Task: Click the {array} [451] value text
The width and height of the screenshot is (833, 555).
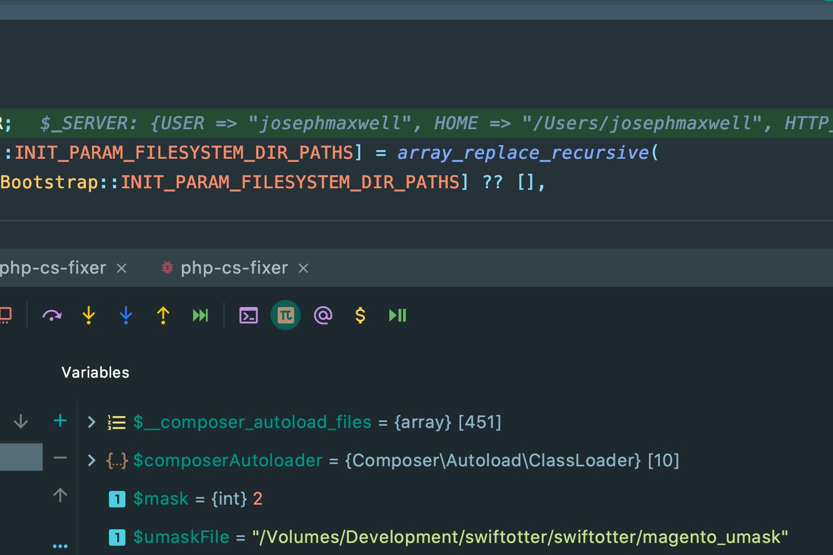Action: click(448, 422)
